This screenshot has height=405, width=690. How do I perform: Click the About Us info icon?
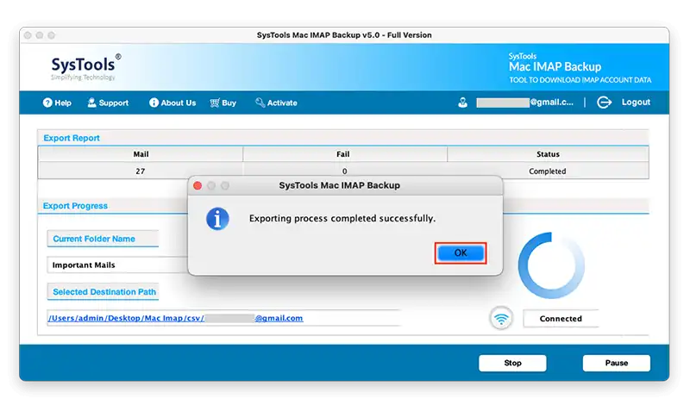pos(154,103)
